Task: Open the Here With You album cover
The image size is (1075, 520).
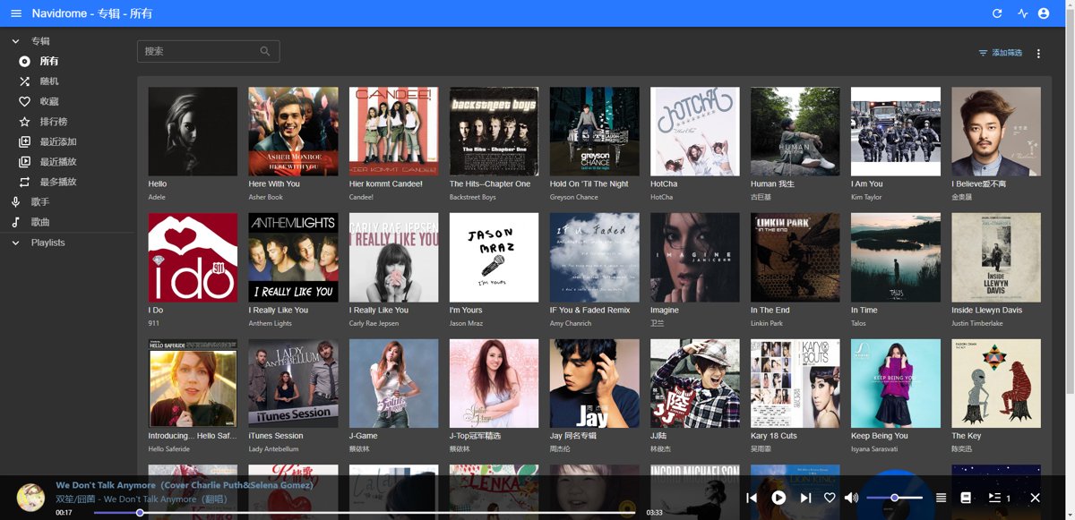Action: click(293, 132)
